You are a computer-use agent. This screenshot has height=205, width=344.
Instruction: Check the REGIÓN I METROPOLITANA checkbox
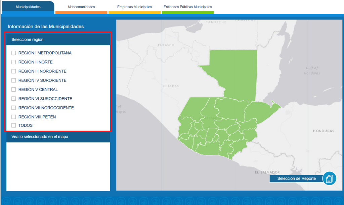coord(14,53)
